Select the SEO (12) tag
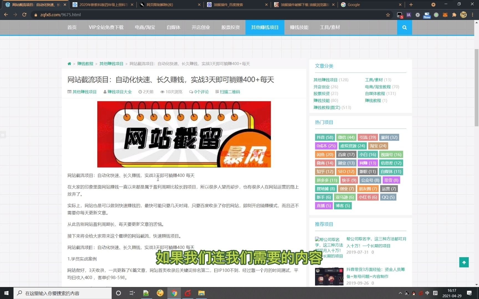Image resolution: width=479 pixels, height=299 pixels. pos(346,172)
